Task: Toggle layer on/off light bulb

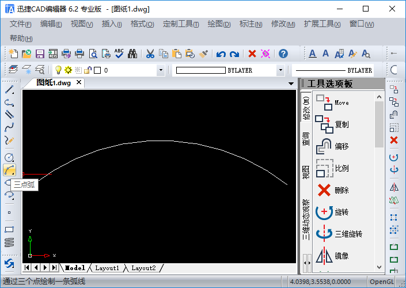Action: click(58, 70)
